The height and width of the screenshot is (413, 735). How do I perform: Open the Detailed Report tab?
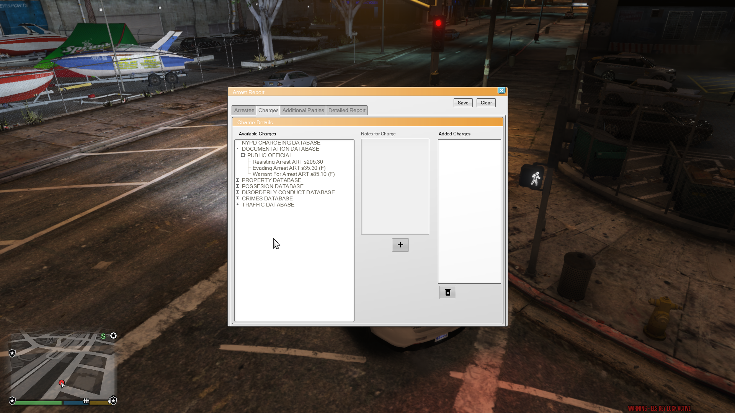[x=346, y=110]
